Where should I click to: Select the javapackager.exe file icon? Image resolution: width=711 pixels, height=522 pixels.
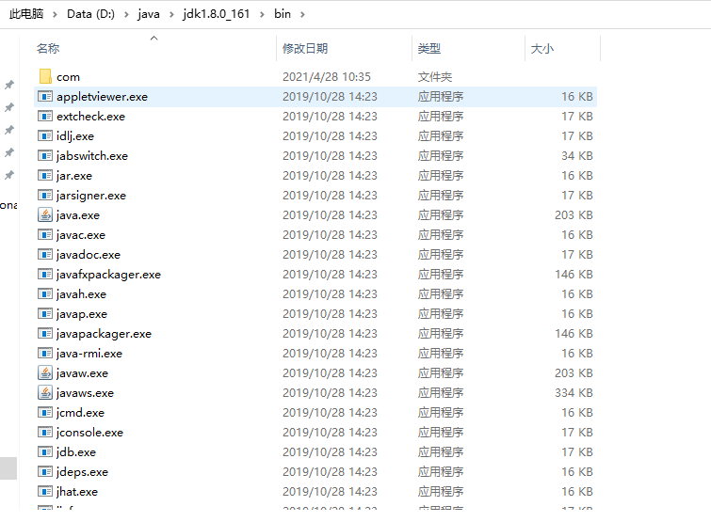pyautogui.click(x=45, y=333)
